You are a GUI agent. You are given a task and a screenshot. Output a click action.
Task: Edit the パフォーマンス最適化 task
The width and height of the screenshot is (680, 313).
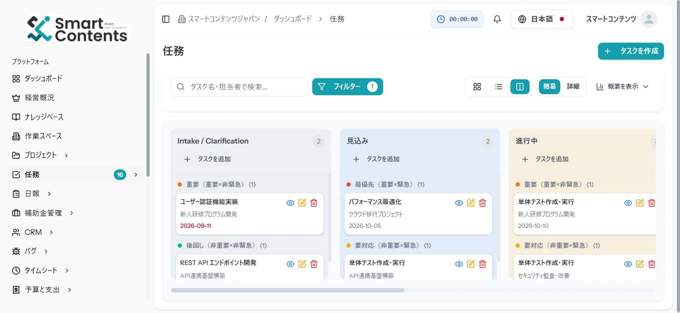click(471, 203)
